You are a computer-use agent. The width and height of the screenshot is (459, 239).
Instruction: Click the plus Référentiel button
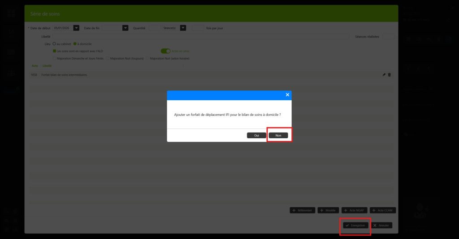[303, 210]
